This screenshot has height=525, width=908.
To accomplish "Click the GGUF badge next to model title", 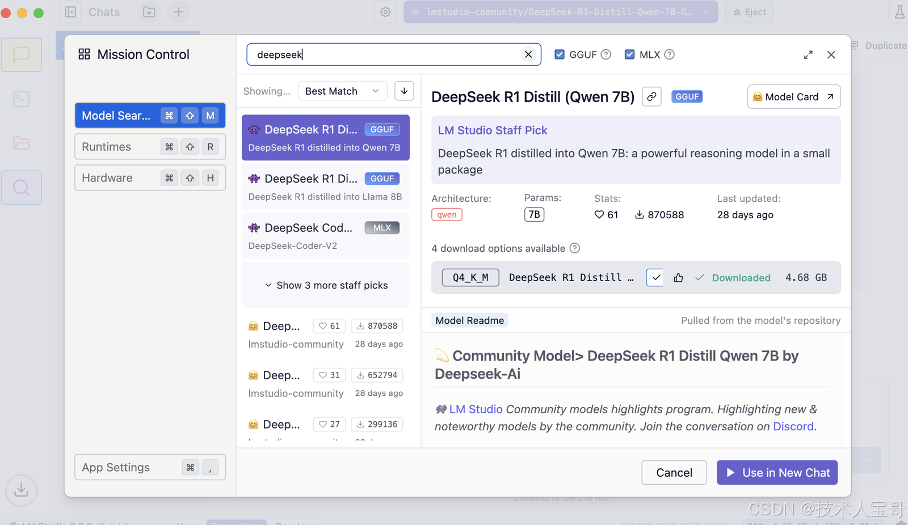I will click(x=687, y=96).
